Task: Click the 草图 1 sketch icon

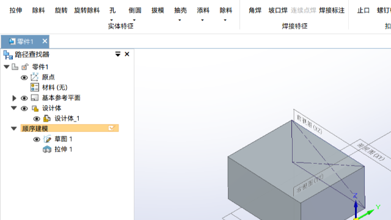Action: [47, 139]
